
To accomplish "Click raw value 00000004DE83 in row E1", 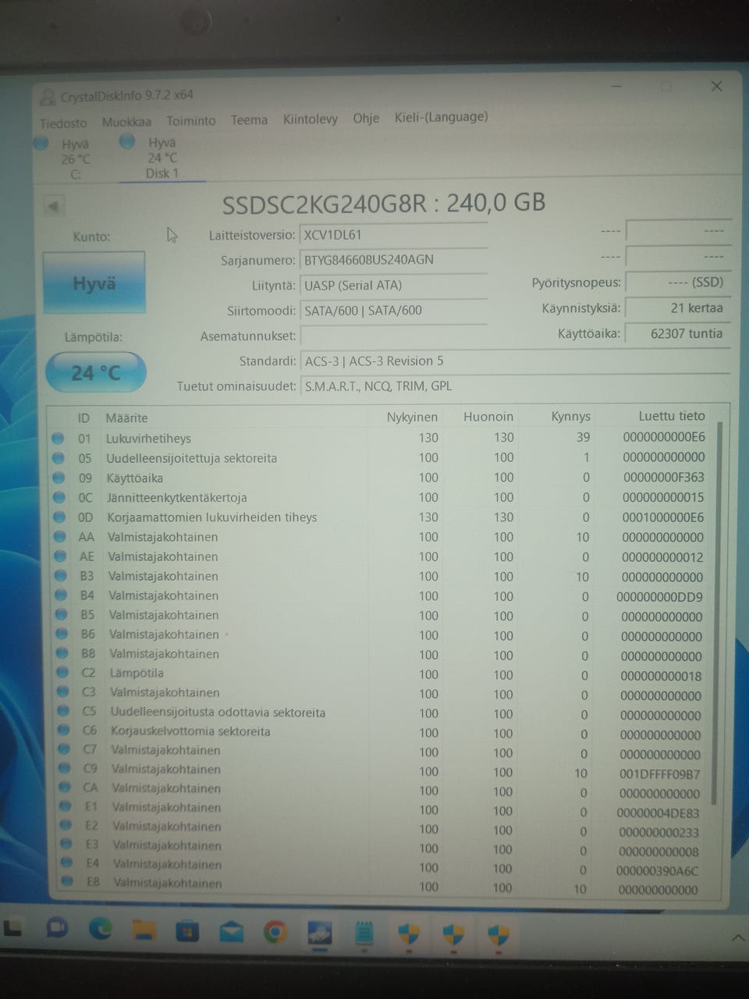I will coord(658,812).
